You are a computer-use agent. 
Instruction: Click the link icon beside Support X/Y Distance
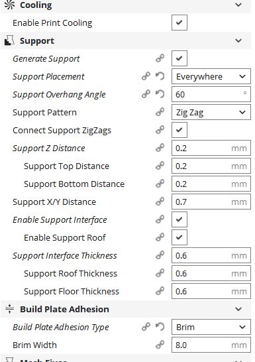[160, 202]
